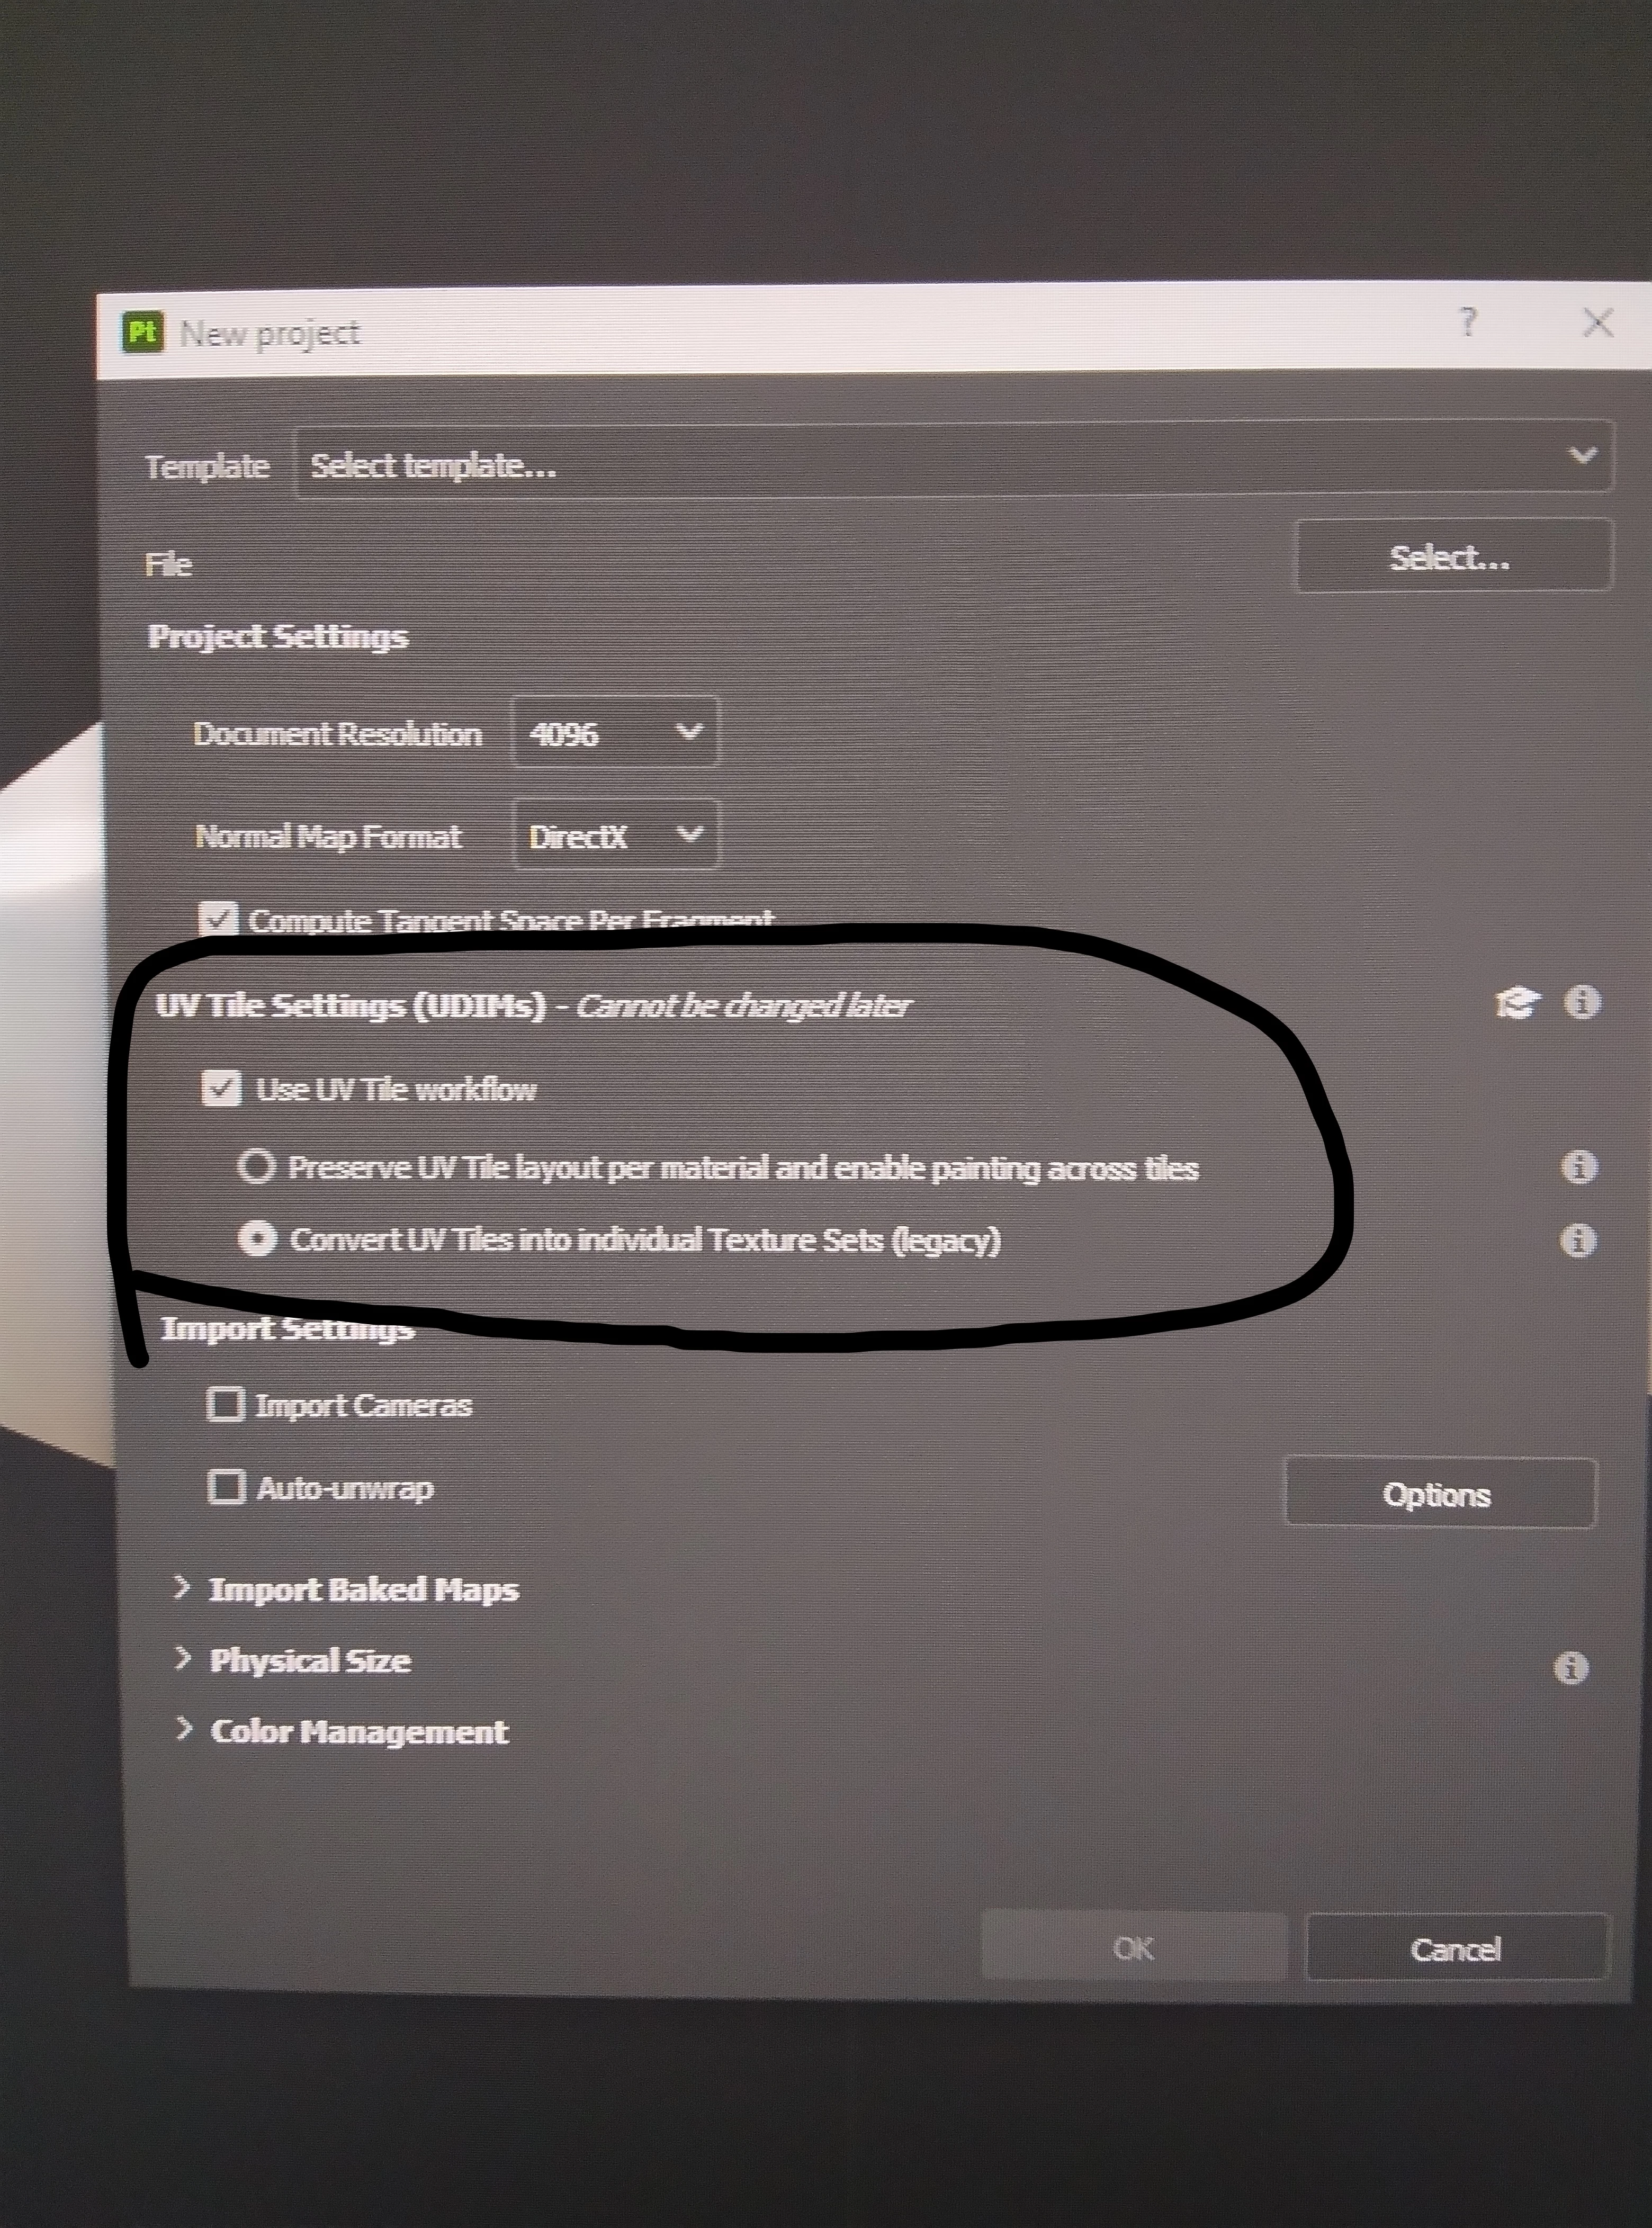Screen dimensions: 1652x2228
Task: Enable Import Cameras checkbox
Action: [225, 1404]
